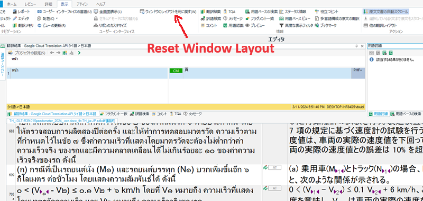Click the AT status of segment 699
The width and height of the screenshot is (423, 201).
tap(275, 167)
